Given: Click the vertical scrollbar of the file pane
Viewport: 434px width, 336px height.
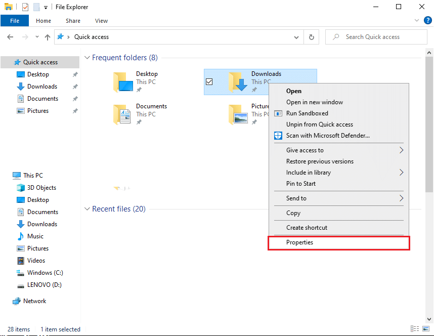Looking at the screenshot, I should [x=429, y=121].
